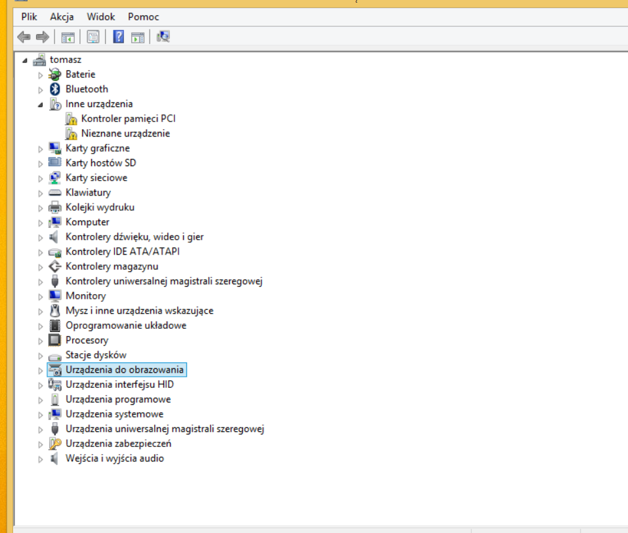Expand the Procesory category
Screen dimensions: 628x533
(41, 341)
